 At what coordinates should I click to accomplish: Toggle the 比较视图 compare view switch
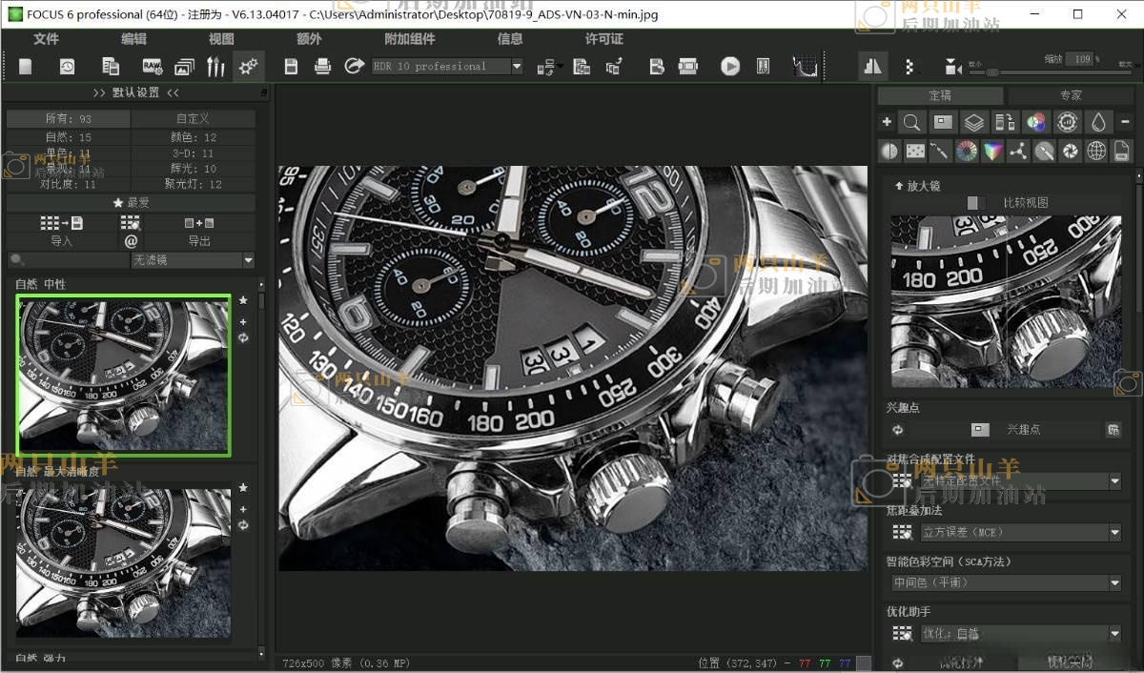tap(976, 202)
